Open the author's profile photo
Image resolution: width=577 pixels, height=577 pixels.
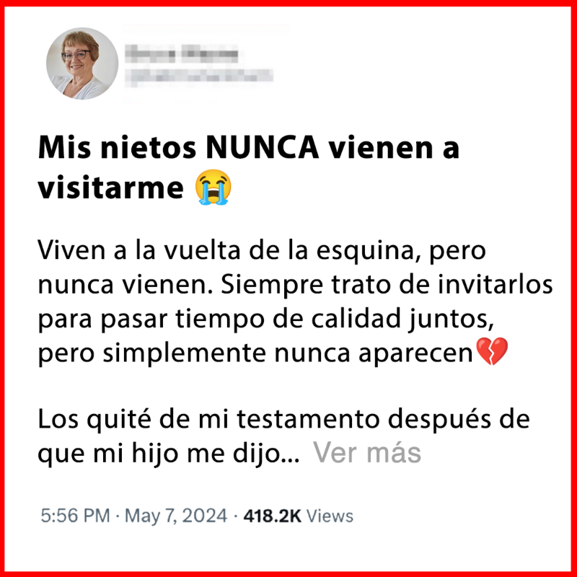pyautogui.click(x=82, y=63)
